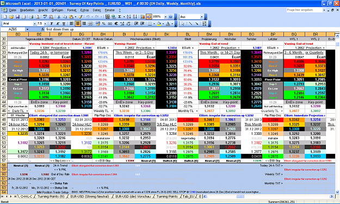Select the Tab_EU sheet tab
Screen dimensions: 340x204
pos(188,196)
